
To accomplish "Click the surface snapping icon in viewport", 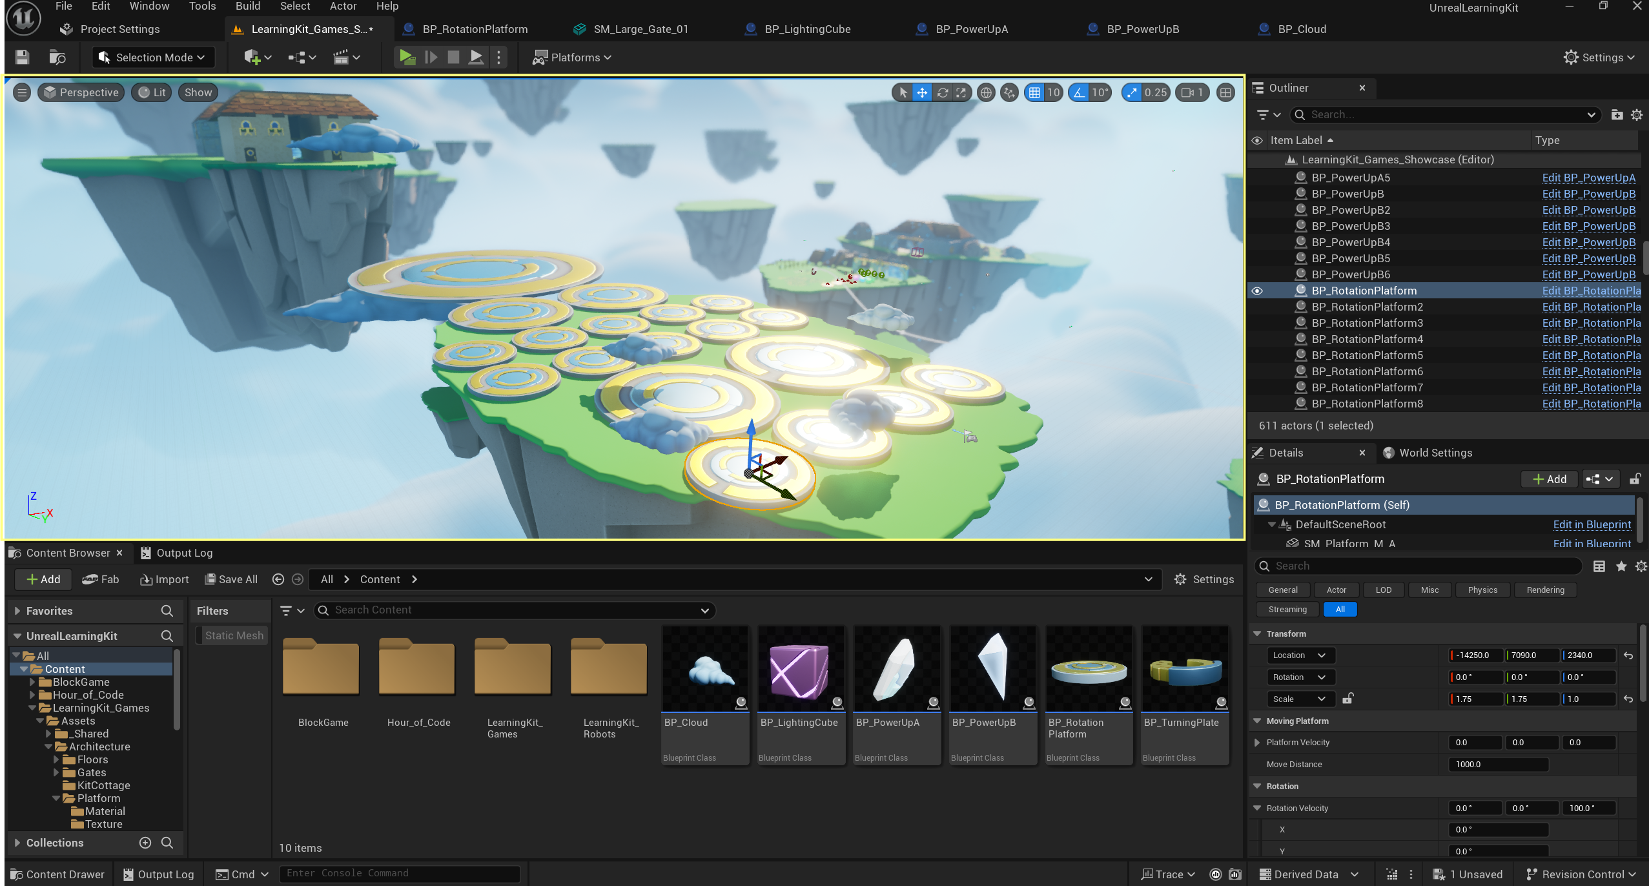I will (1009, 93).
